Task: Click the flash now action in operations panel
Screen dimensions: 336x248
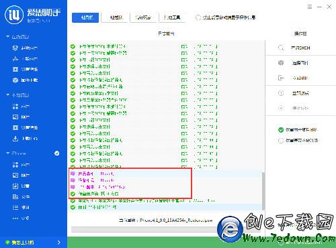Action: (x=294, y=93)
